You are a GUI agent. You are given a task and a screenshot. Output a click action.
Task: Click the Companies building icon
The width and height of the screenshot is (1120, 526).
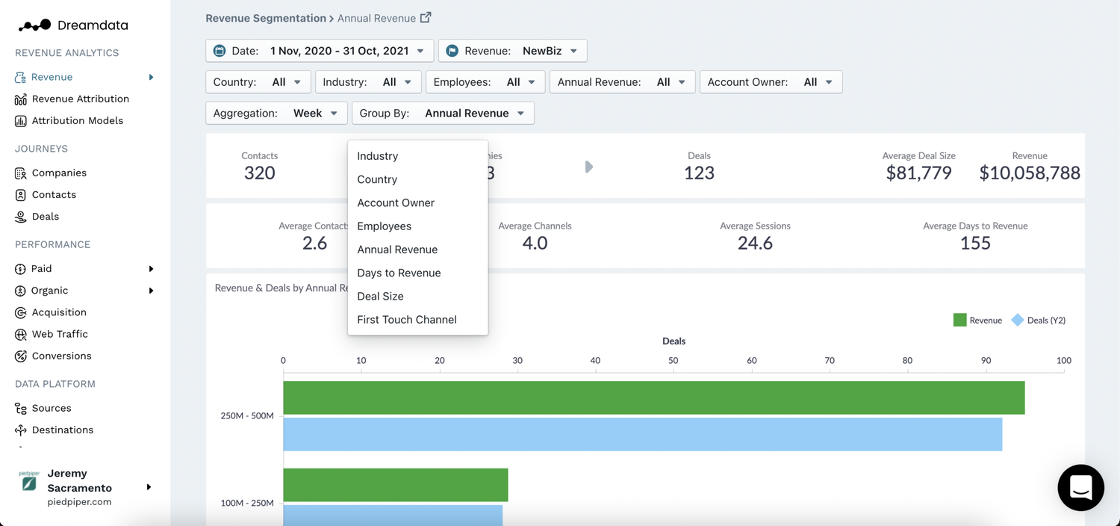pos(20,173)
